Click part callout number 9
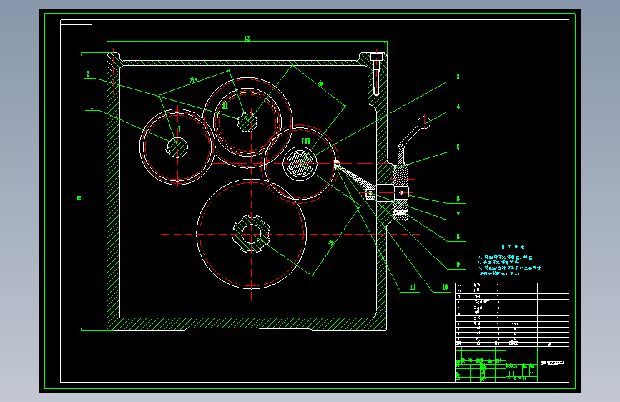This screenshot has height=402, width=620. click(x=458, y=265)
